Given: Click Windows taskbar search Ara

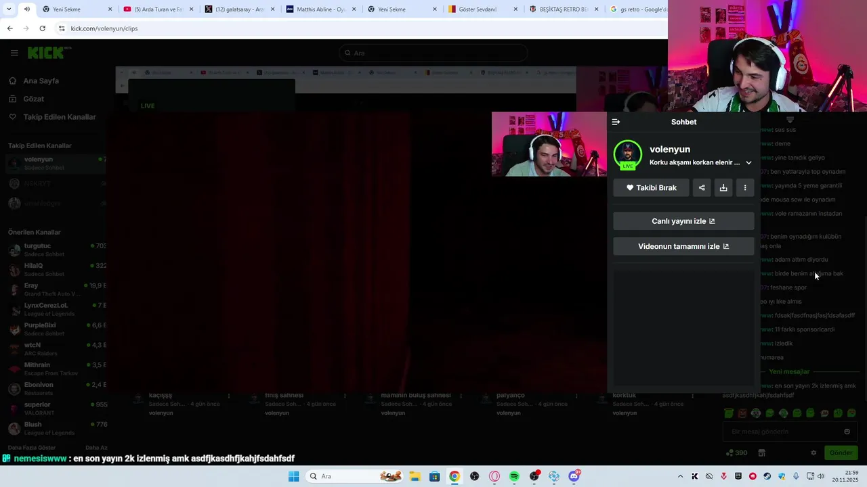Looking at the screenshot, I should coord(354,476).
